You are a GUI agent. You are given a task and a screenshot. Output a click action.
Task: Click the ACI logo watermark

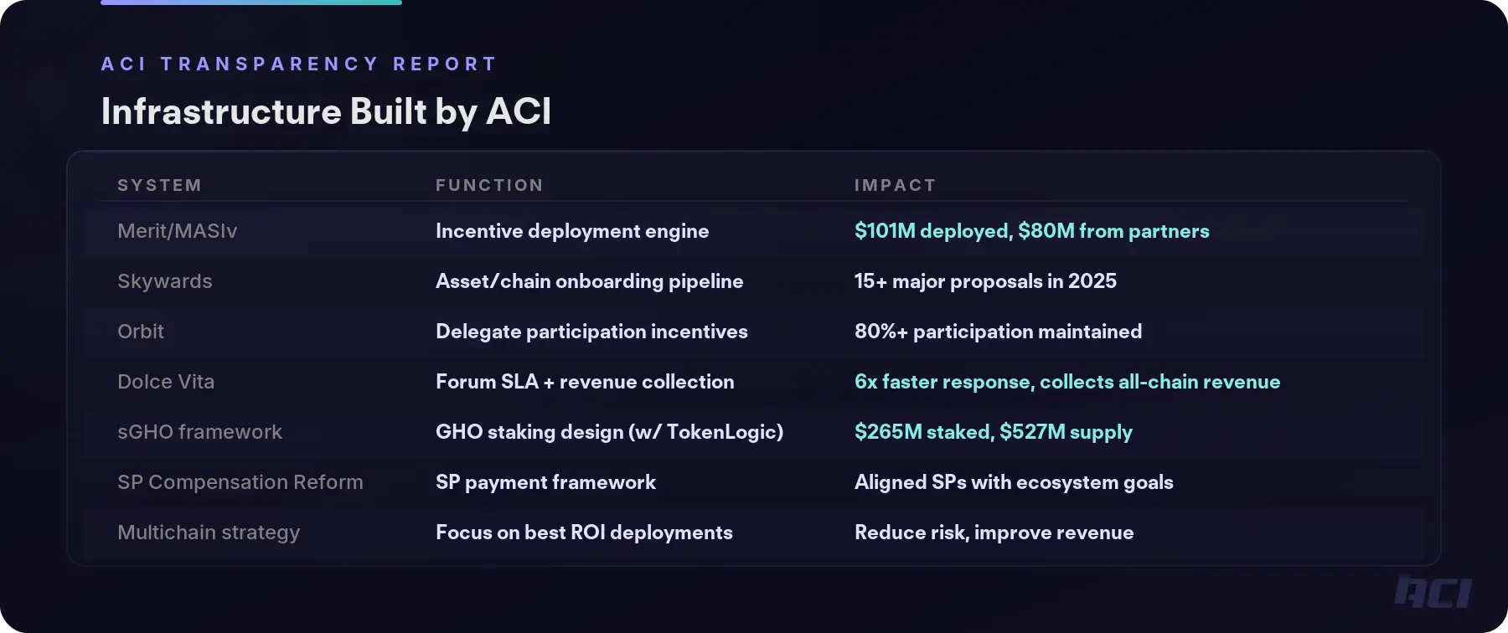(x=1433, y=593)
